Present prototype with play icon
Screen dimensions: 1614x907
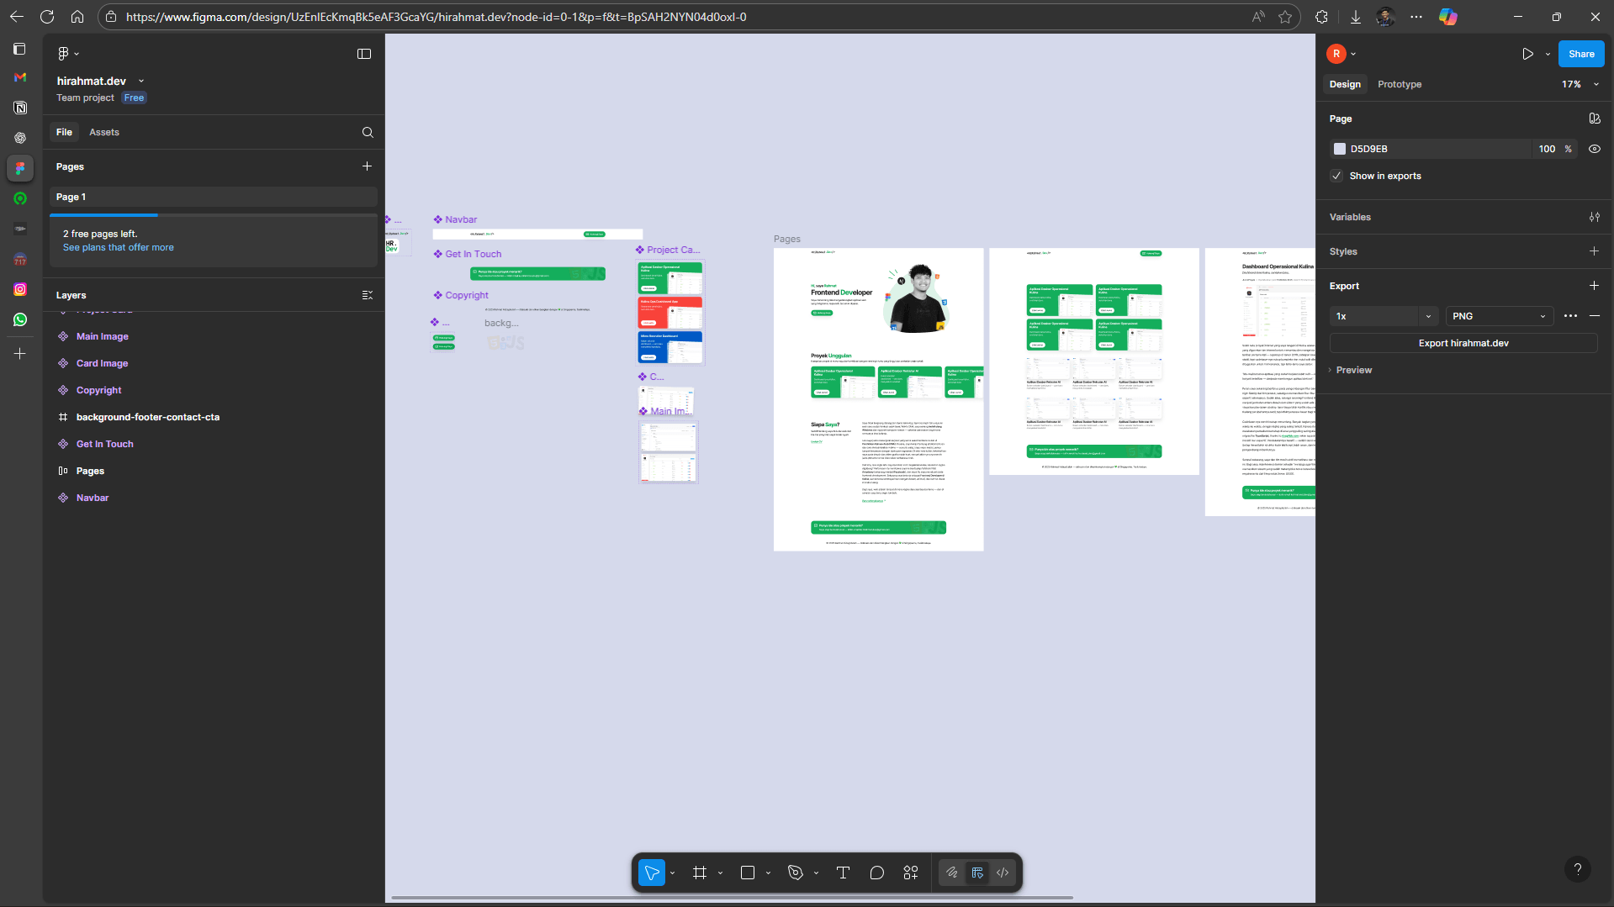[1527, 54]
